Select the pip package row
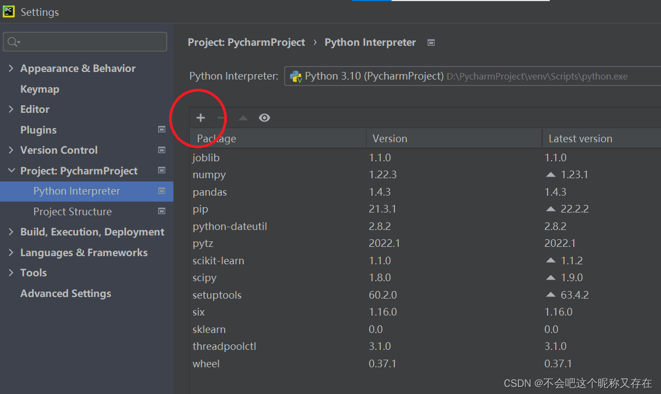Image resolution: width=661 pixels, height=394 pixels. [425, 209]
